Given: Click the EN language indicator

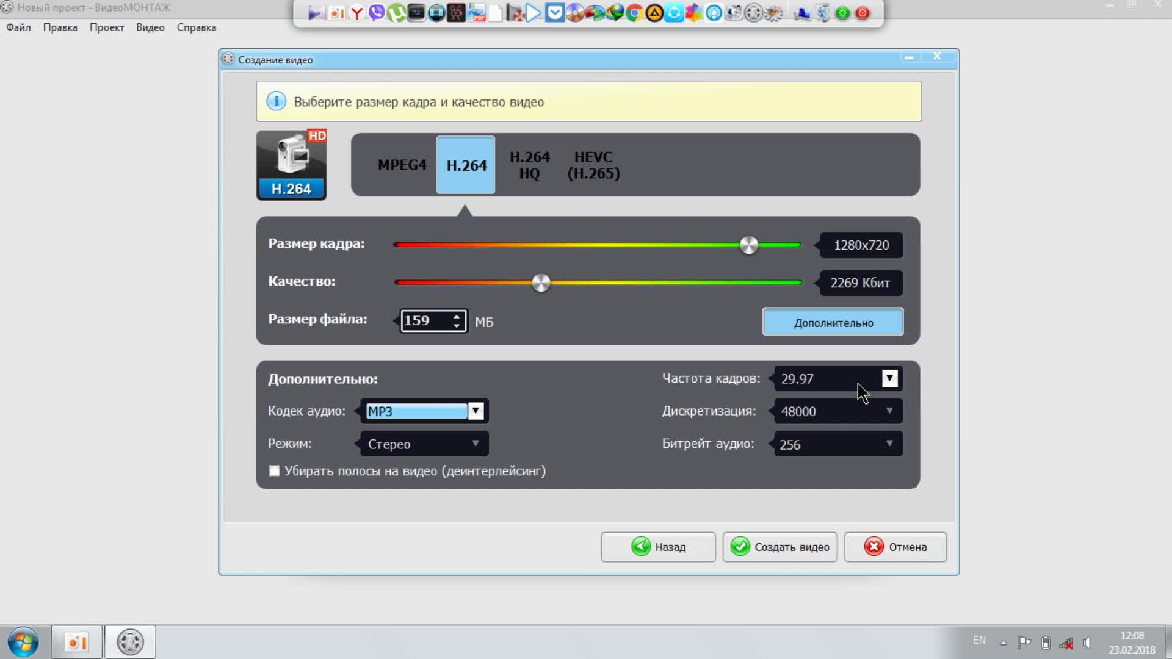Looking at the screenshot, I should pyautogui.click(x=979, y=640).
